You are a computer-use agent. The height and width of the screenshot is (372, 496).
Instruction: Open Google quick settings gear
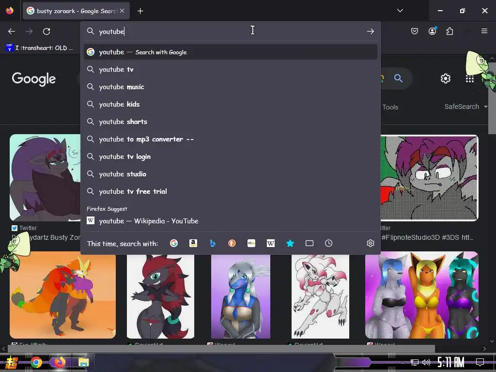(x=446, y=78)
